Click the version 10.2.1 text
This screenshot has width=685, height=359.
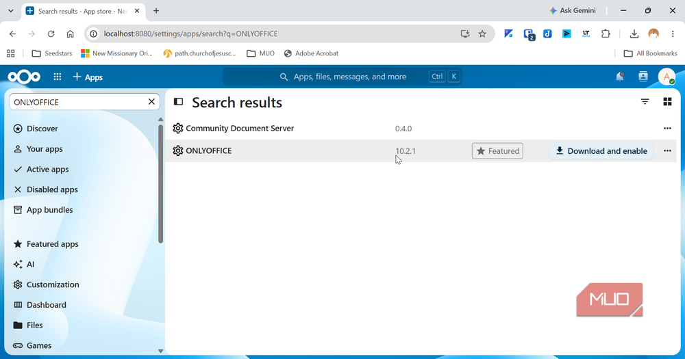coord(406,151)
